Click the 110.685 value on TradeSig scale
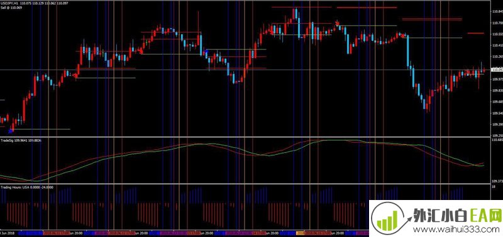 [497, 140]
